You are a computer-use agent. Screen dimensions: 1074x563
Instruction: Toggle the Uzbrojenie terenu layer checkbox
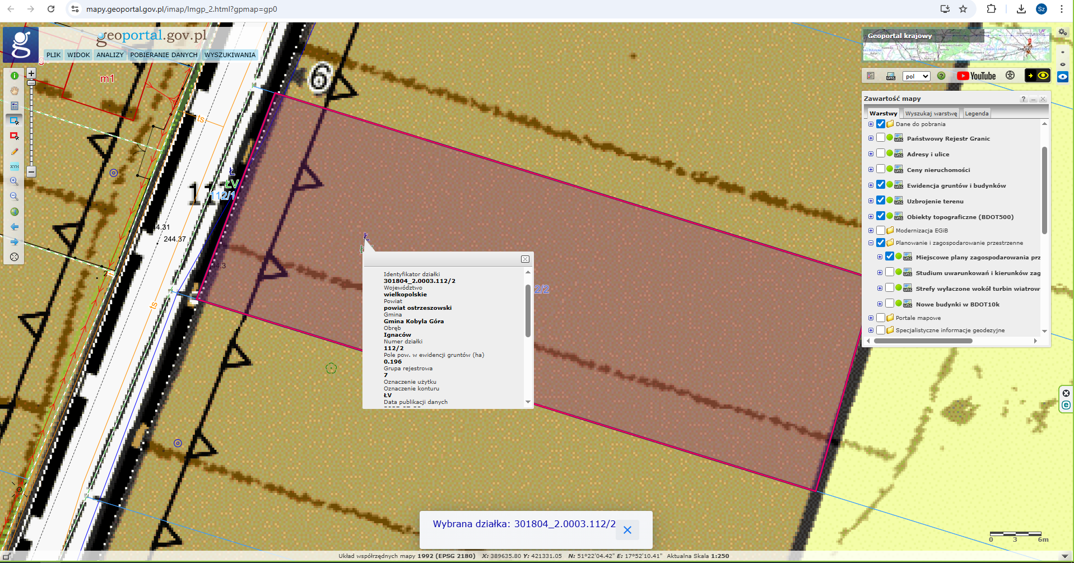tap(881, 201)
